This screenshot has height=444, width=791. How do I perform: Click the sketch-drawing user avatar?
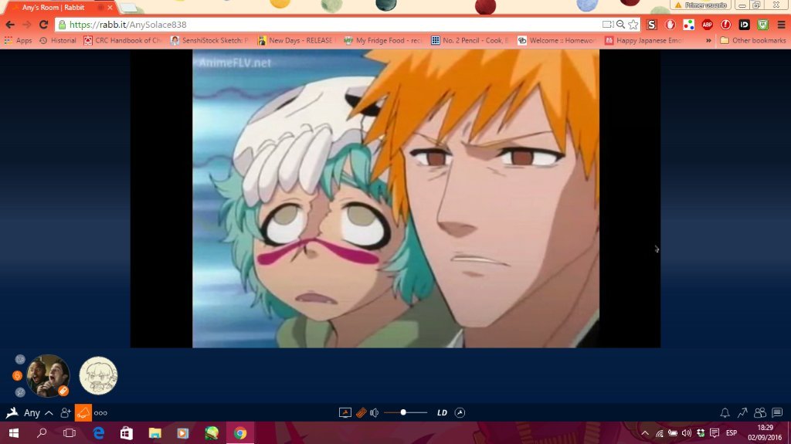[x=98, y=375]
